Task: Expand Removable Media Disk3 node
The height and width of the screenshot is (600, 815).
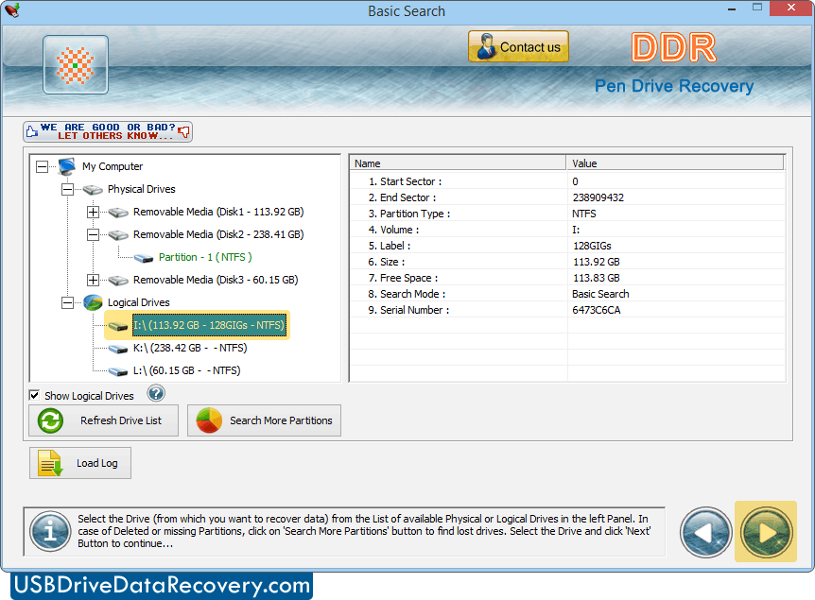Action: (x=93, y=280)
